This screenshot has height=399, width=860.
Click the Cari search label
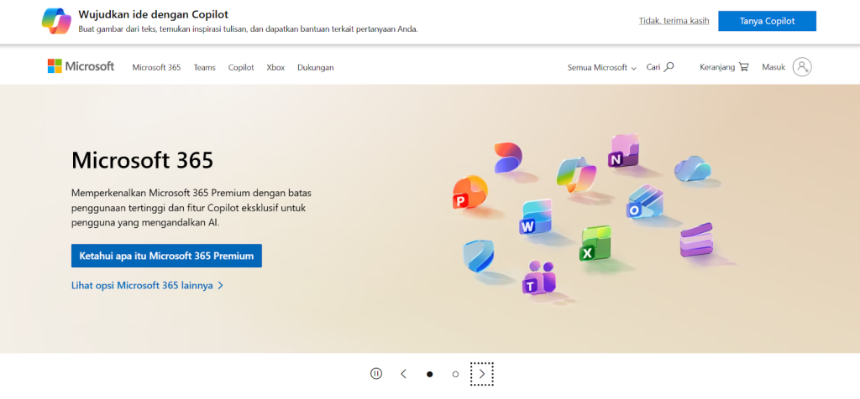[x=653, y=67]
